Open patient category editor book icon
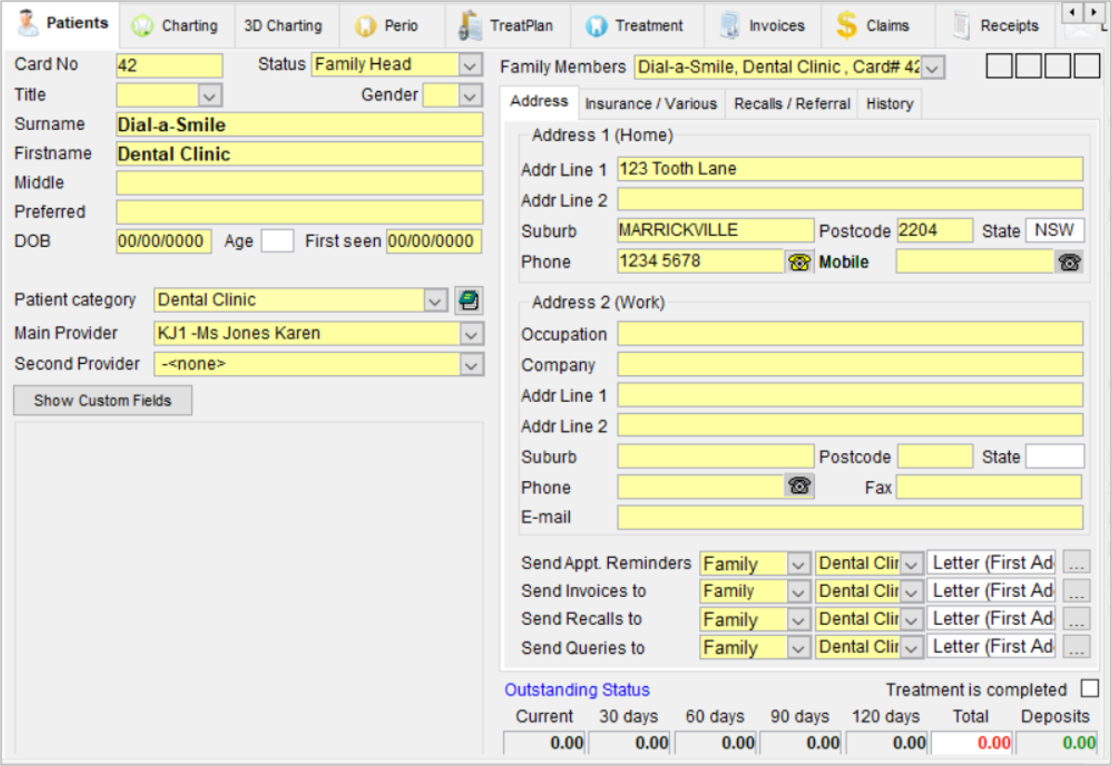 [x=468, y=300]
